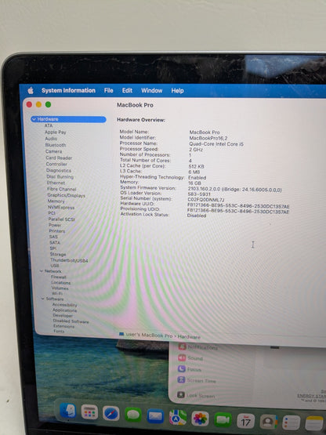Select Disabled Software in the sidebar
This screenshot has height=435, width=326.
point(71,321)
